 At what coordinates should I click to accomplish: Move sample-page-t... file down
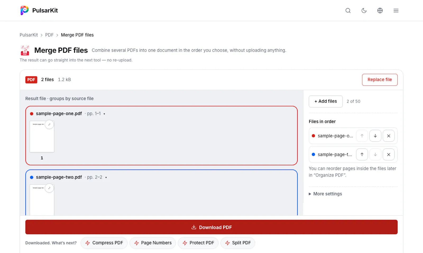pos(375,155)
